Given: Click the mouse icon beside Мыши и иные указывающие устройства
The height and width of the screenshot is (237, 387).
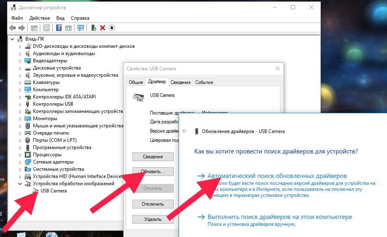Looking at the screenshot, I should (x=28, y=126).
